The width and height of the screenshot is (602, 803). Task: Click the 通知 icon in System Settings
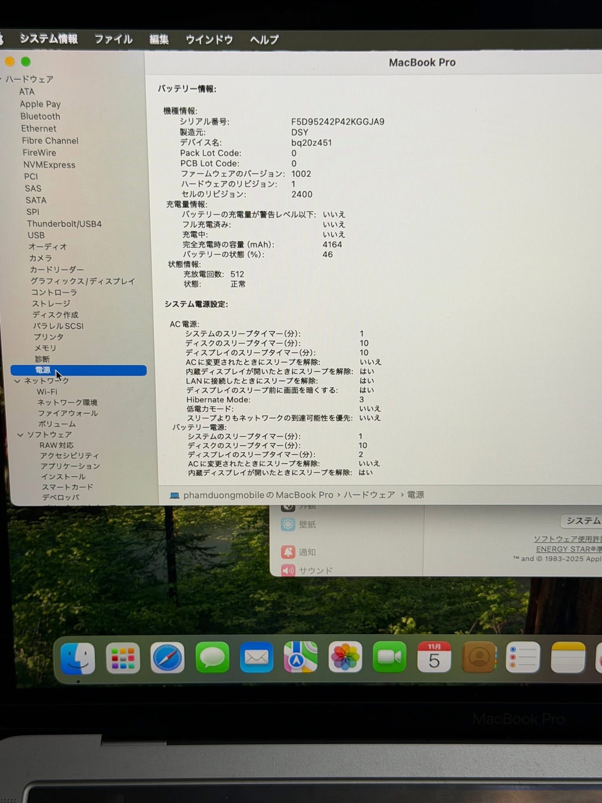[288, 552]
